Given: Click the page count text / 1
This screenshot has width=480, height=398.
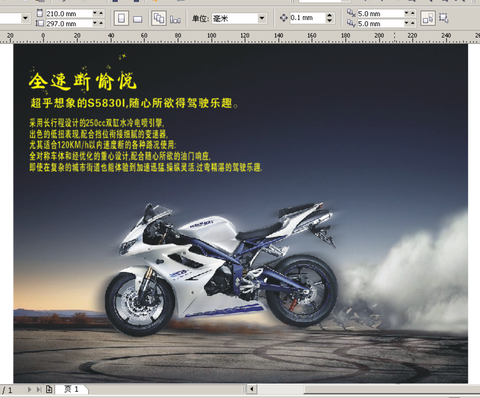Looking at the screenshot, I should point(7,390).
